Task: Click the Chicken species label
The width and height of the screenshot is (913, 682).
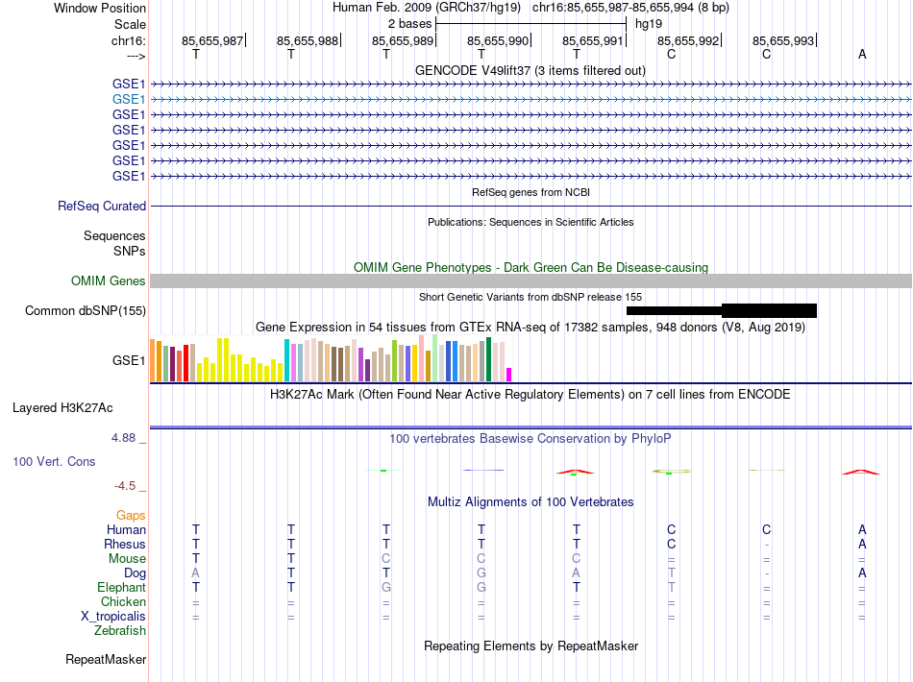Action: pyautogui.click(x=123, y=601)
